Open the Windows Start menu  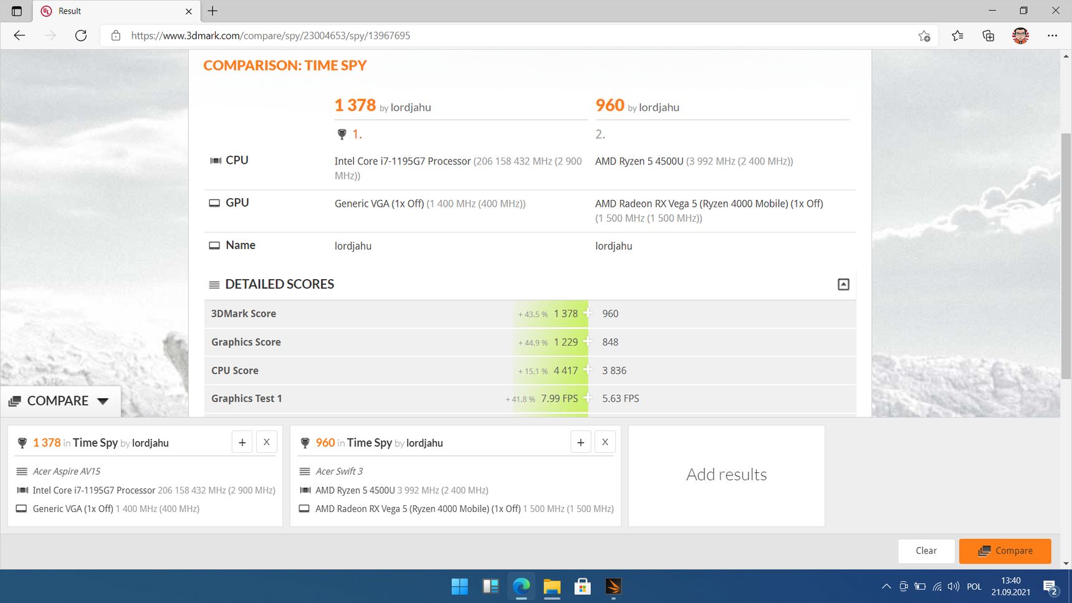click(460, 587)
